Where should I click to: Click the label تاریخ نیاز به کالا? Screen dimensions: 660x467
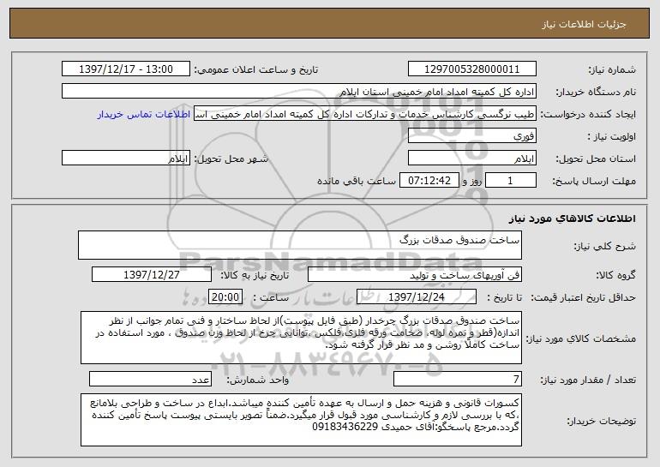(255, 276)
